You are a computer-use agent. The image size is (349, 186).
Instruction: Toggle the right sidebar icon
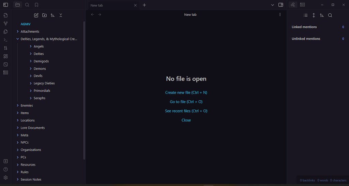coord(281,5)
